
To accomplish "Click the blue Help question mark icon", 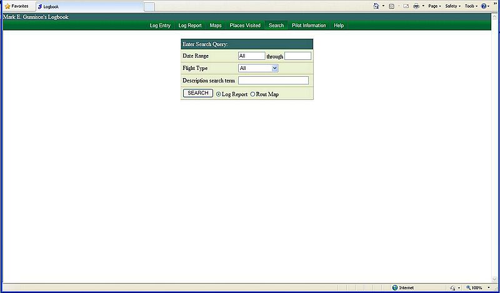I will 484,6.
